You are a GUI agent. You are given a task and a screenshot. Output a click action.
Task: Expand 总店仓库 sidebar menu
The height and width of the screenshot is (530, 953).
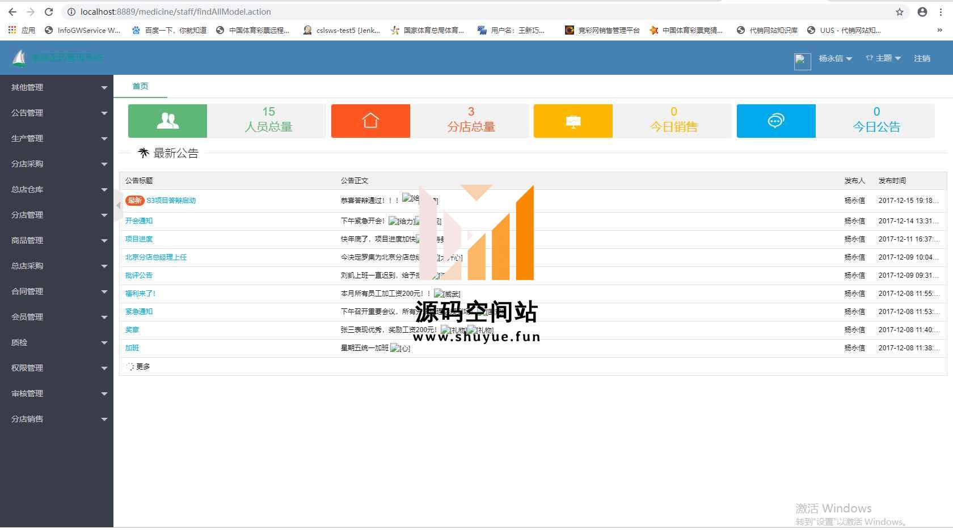click(x=57, y=189)
